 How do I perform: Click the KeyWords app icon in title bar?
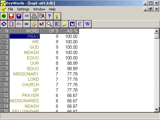pos(3,3)
